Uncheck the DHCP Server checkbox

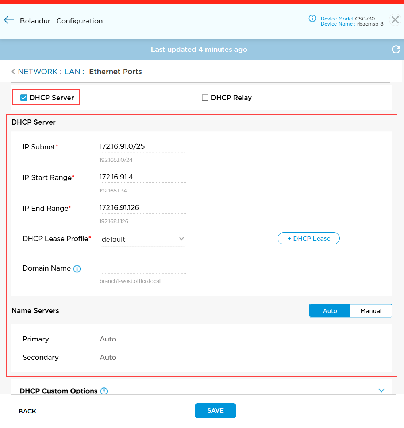pyautogui.click(x=24, y=98)
